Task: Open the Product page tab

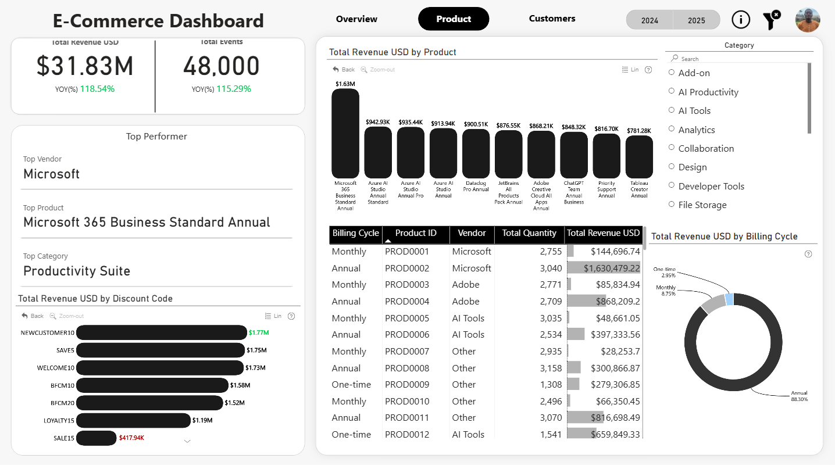Action: click(x=454, y=19)
